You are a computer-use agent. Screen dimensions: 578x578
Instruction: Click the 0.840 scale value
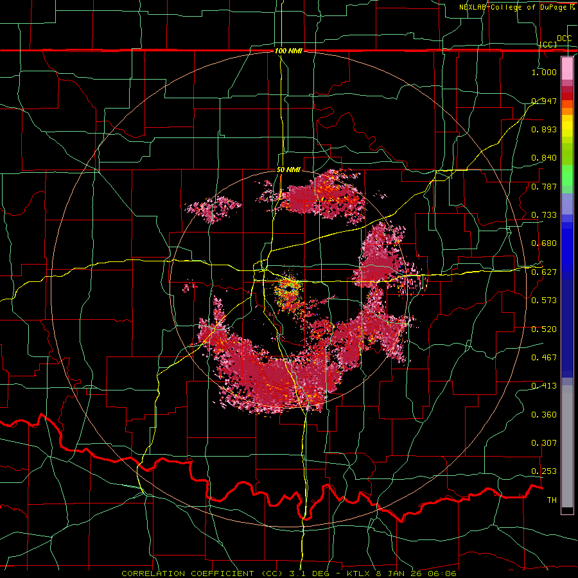[x=544, y=158]
